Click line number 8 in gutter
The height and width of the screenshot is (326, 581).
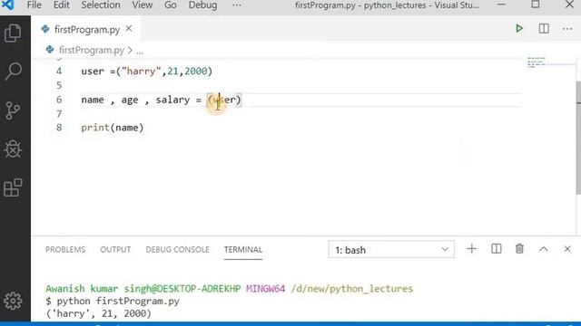click(x=59, y=128)
